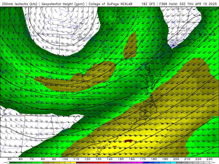
Task: Click the 110 value on the color scale
Action: (76, 159)
